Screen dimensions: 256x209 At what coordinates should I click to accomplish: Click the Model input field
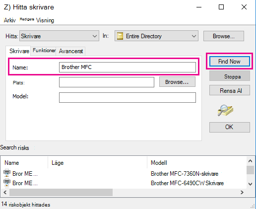128,97
